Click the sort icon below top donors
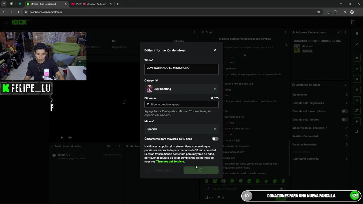 click(245, 55)
